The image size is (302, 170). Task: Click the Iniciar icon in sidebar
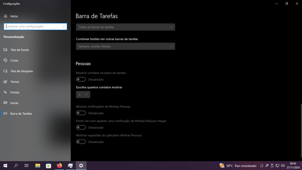tap(5, 103)
